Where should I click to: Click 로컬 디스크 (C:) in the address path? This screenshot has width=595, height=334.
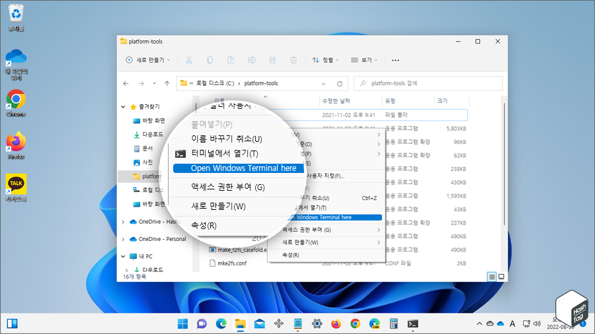pos(215,83)
